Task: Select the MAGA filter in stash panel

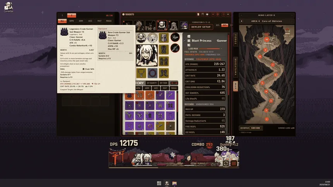Action: pos(109,21)
